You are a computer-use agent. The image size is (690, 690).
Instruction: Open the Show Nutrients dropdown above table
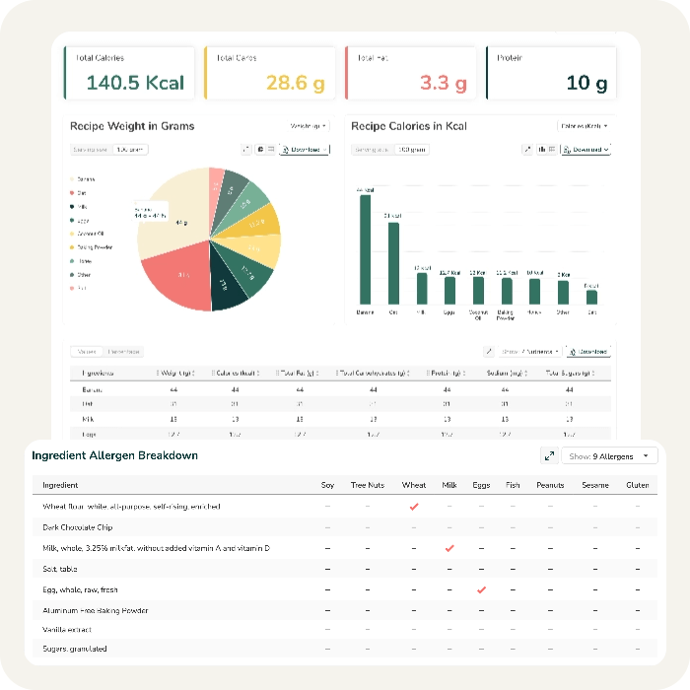(x=531, y=351)
